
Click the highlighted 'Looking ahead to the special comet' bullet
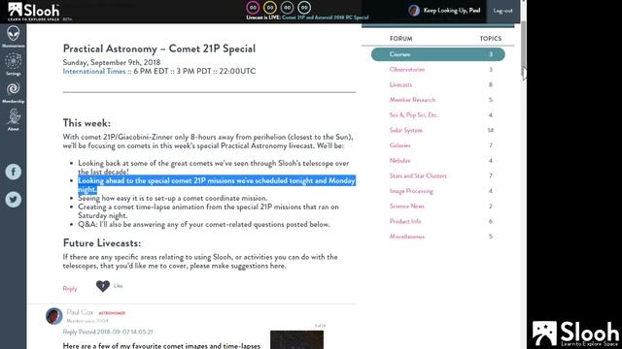pos(217,185)
